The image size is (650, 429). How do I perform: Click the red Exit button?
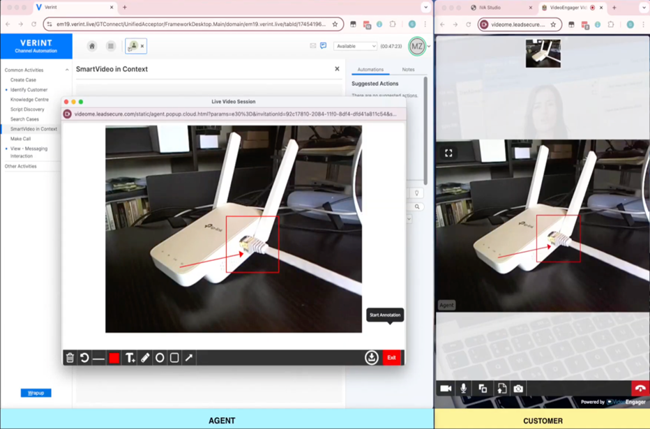click(x=392, y=358)
